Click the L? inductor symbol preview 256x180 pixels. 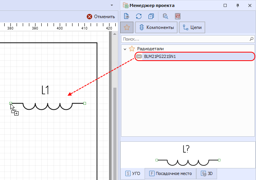tap(188, 155)
